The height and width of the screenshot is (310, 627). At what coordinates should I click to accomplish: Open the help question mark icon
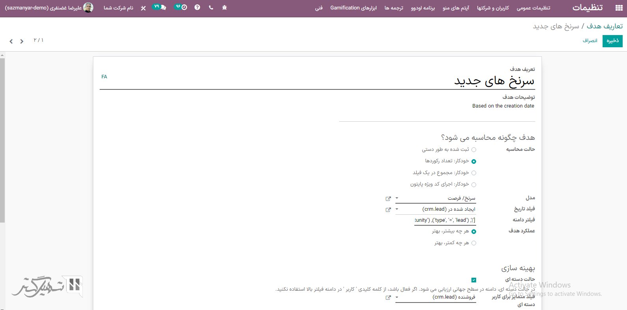click(x=197, y=7)
